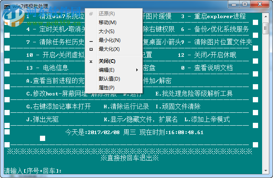Expand the 编辑(E) submenu
The height and width of the screenshot is (178, 273).
(114, 70)
